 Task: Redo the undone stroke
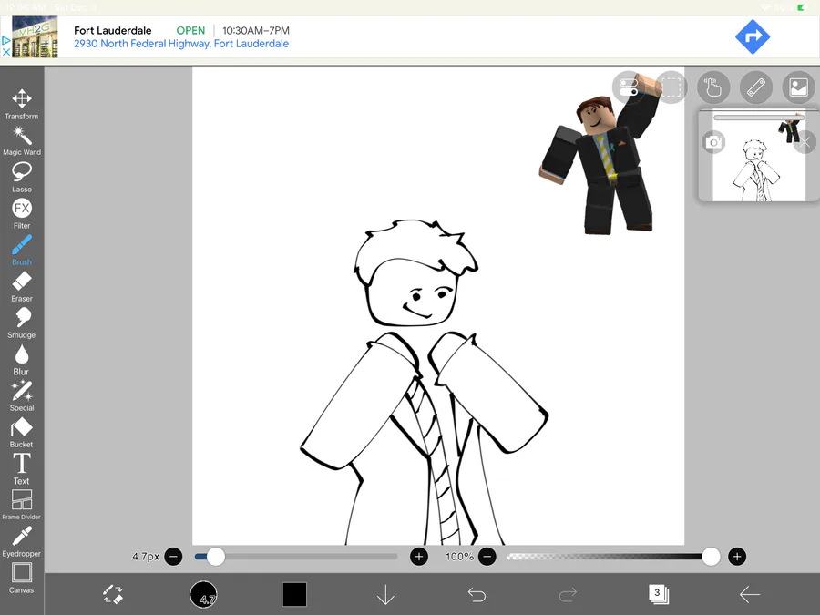568,595
